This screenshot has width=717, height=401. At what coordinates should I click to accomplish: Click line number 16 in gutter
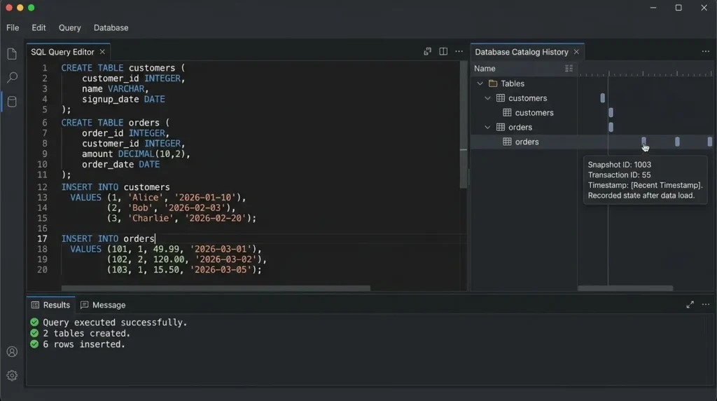tap(42, 229)
